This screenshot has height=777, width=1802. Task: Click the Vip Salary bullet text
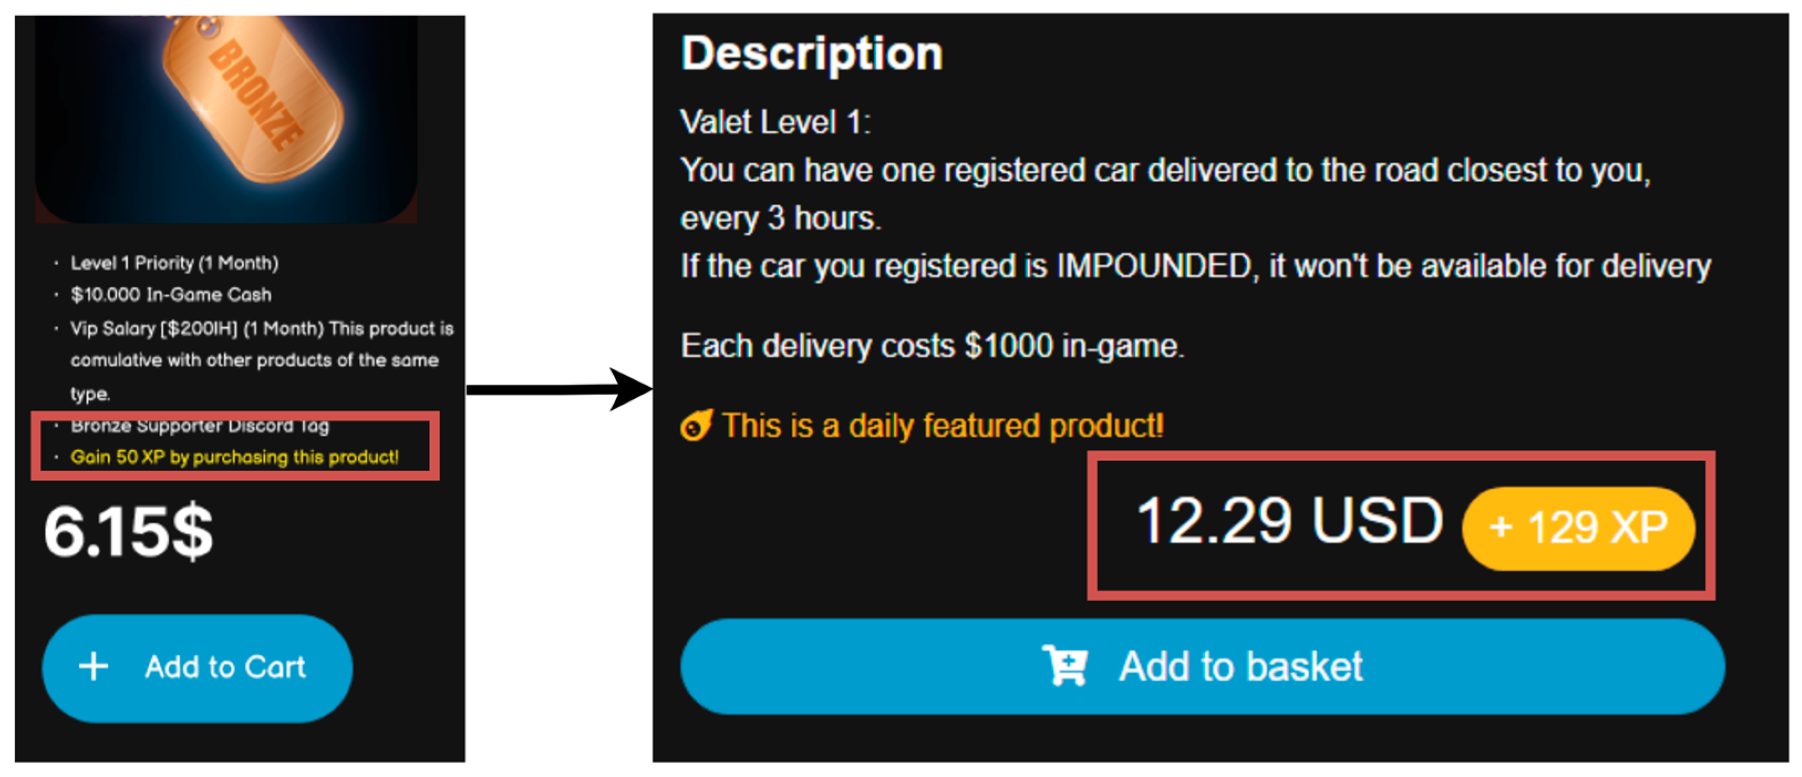pyautogui.click(x=262, y=328)
